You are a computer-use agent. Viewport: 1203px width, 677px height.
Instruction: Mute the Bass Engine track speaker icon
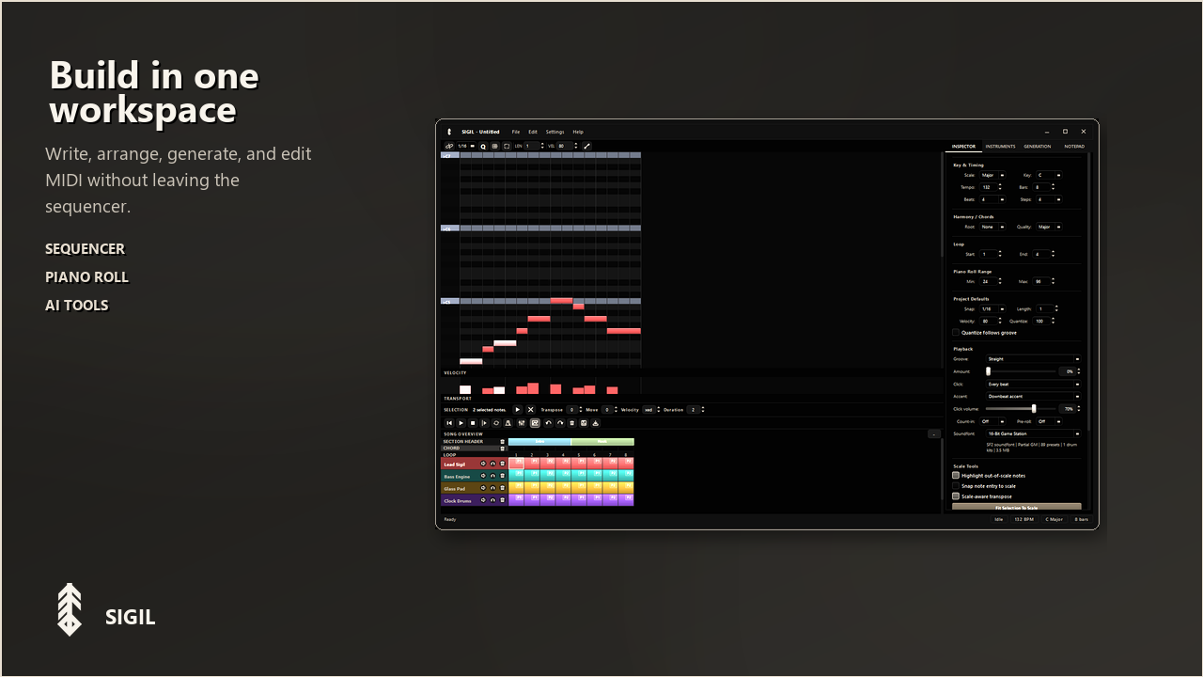(x=483, y=476)
